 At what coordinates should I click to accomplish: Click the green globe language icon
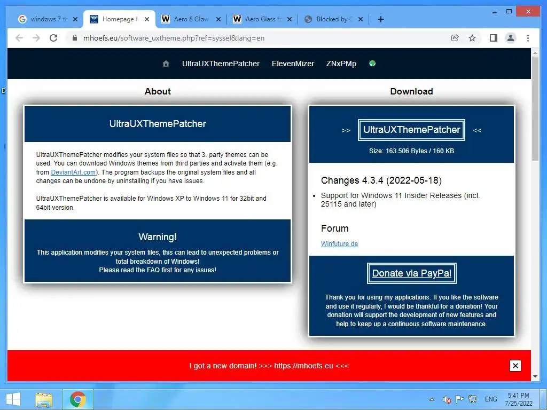pyautogui.click(x=372, y=64)
